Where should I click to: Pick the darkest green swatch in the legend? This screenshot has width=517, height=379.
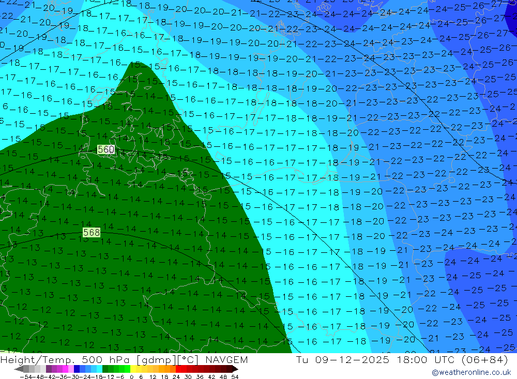point(105,369)
